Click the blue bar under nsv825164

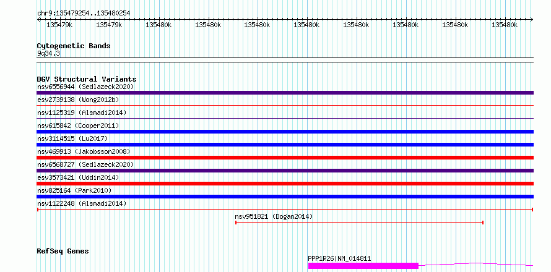(x=285, y=197)
